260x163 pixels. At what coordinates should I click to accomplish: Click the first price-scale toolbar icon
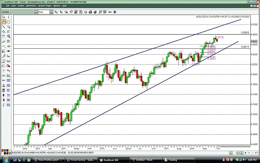pyautogui.click(x=56, y=12)
